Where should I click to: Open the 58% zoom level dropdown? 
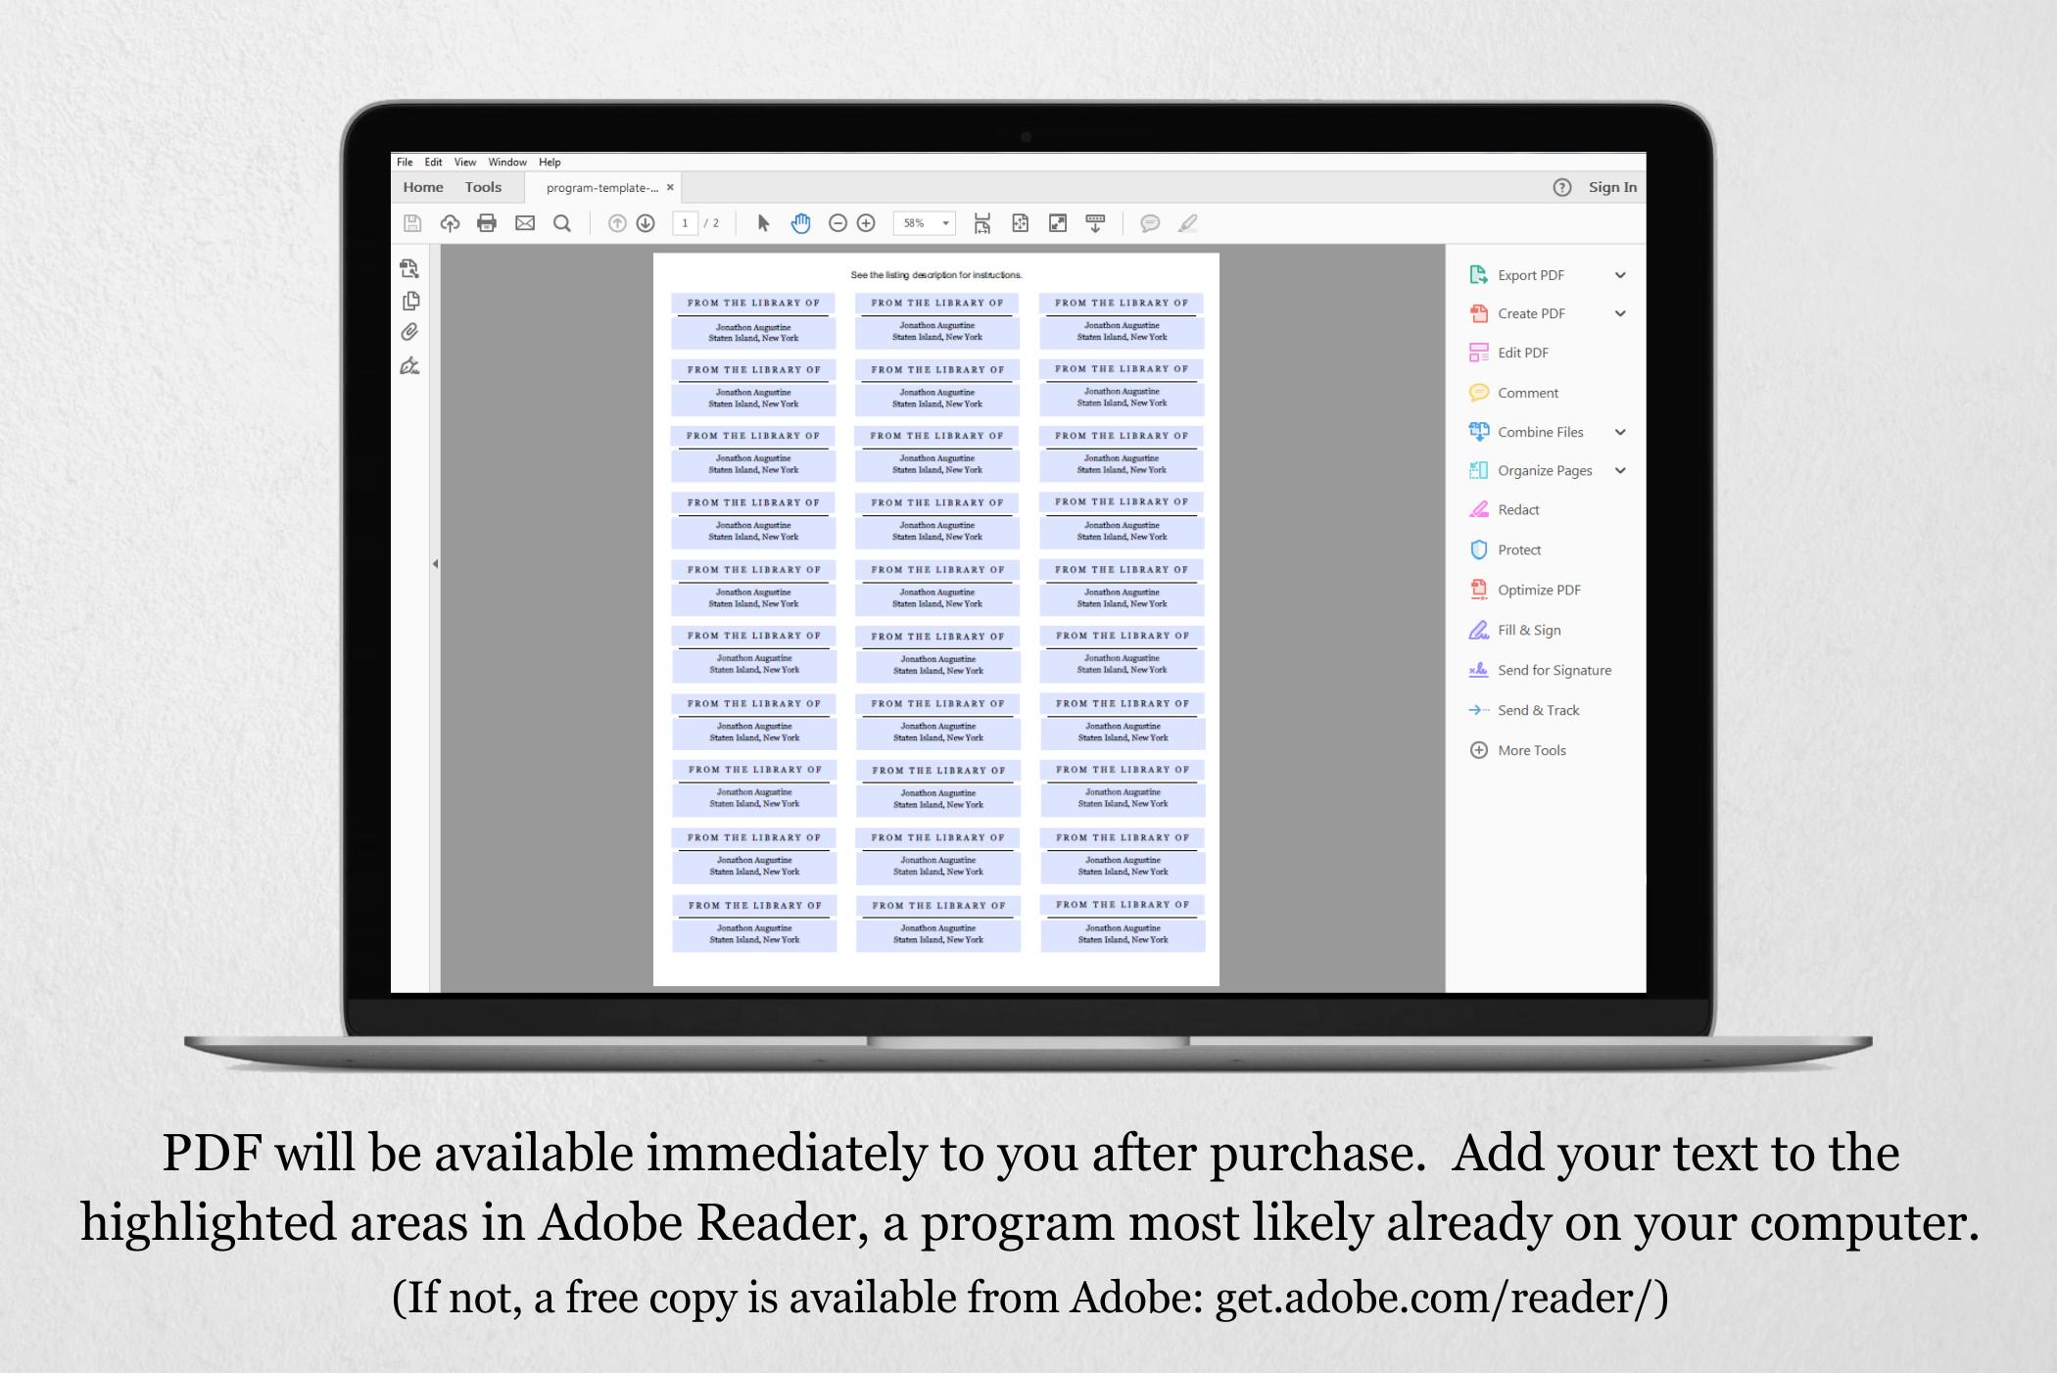925,223
